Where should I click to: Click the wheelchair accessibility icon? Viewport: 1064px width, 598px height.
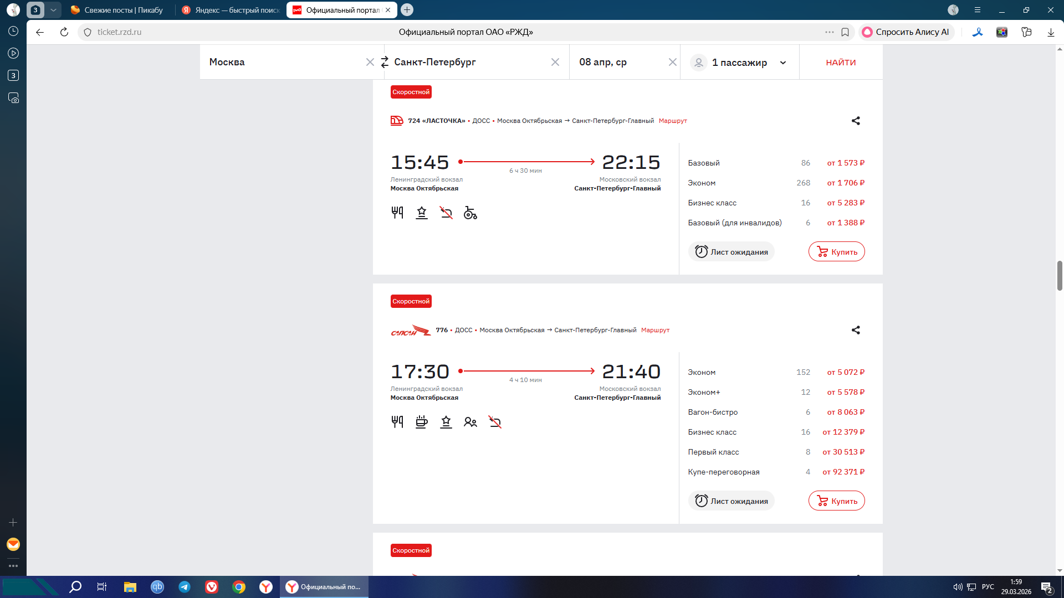(470, 213)
